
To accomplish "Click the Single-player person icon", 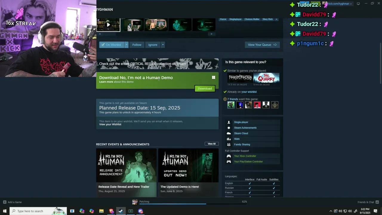I will click(229, 122).
